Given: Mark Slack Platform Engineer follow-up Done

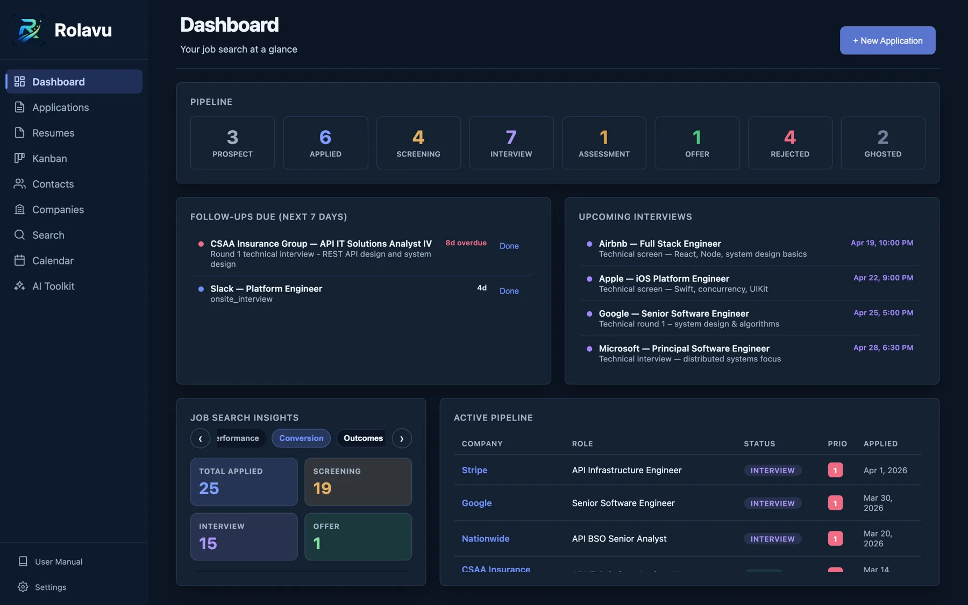Looking at the screenshot, I should [509, 291].
